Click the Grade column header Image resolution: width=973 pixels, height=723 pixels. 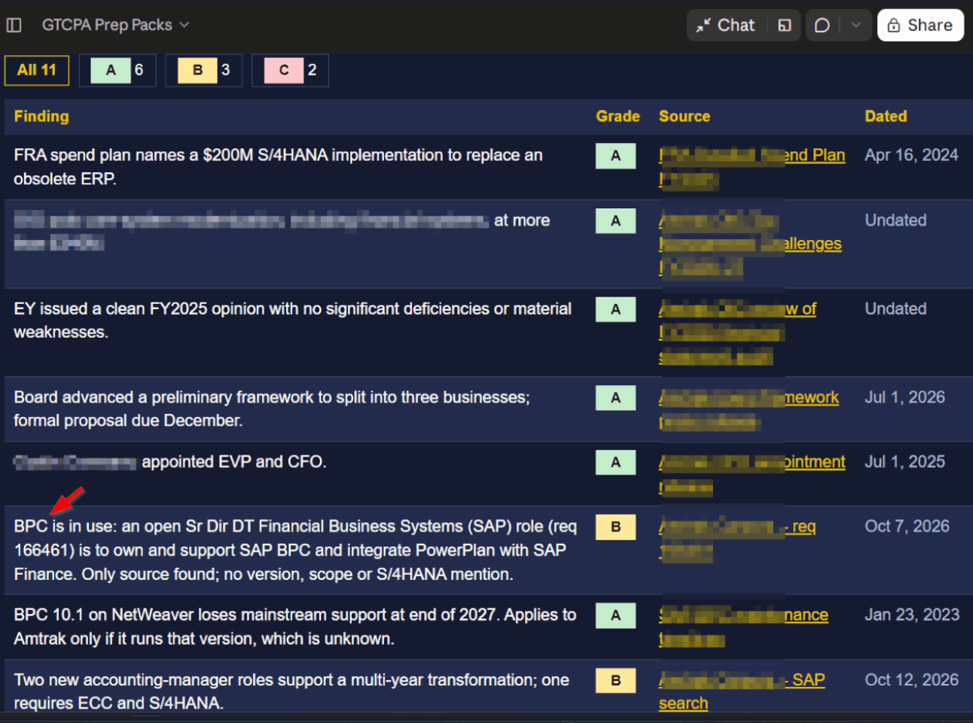click(x=618, y=117)
